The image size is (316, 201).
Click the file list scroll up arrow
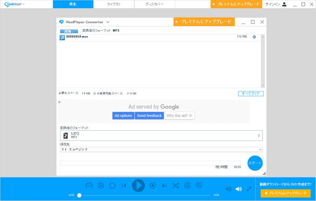[x=263, y=37]
